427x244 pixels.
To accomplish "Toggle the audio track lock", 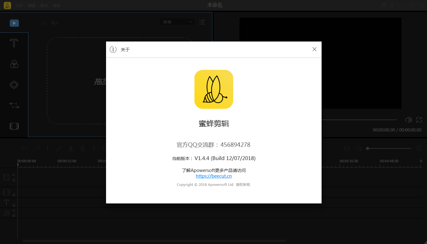I will pos(14,215).
